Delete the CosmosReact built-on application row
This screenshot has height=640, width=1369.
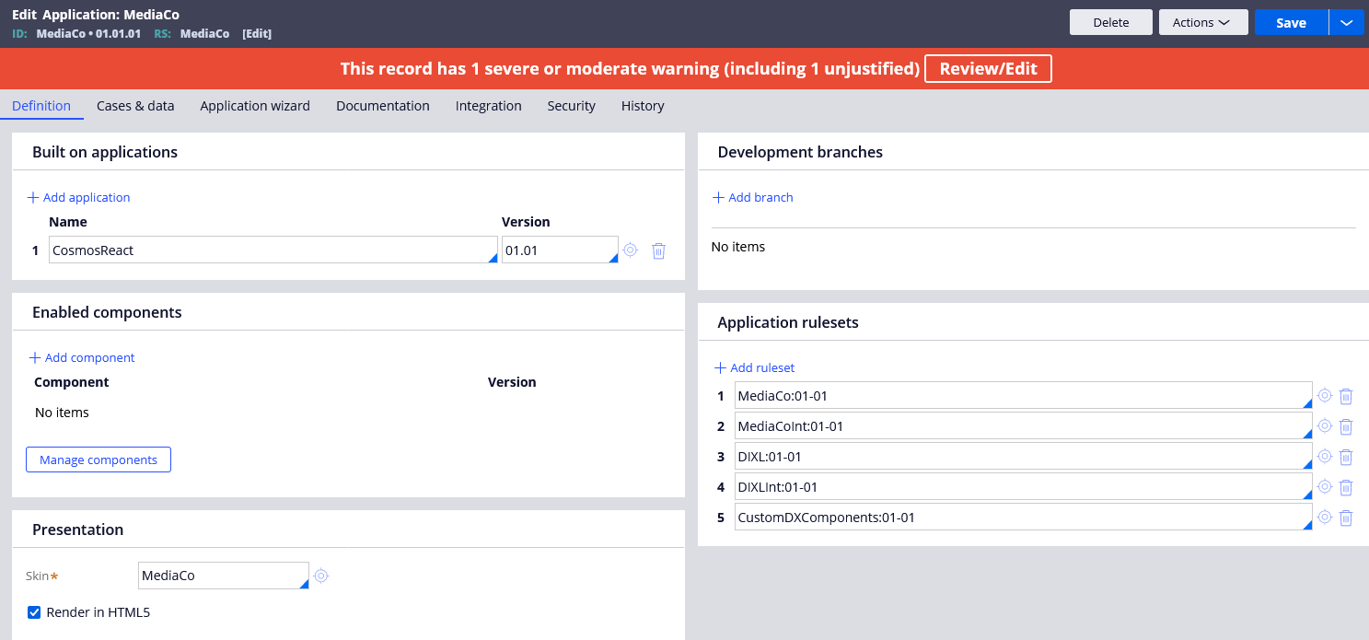658,250
